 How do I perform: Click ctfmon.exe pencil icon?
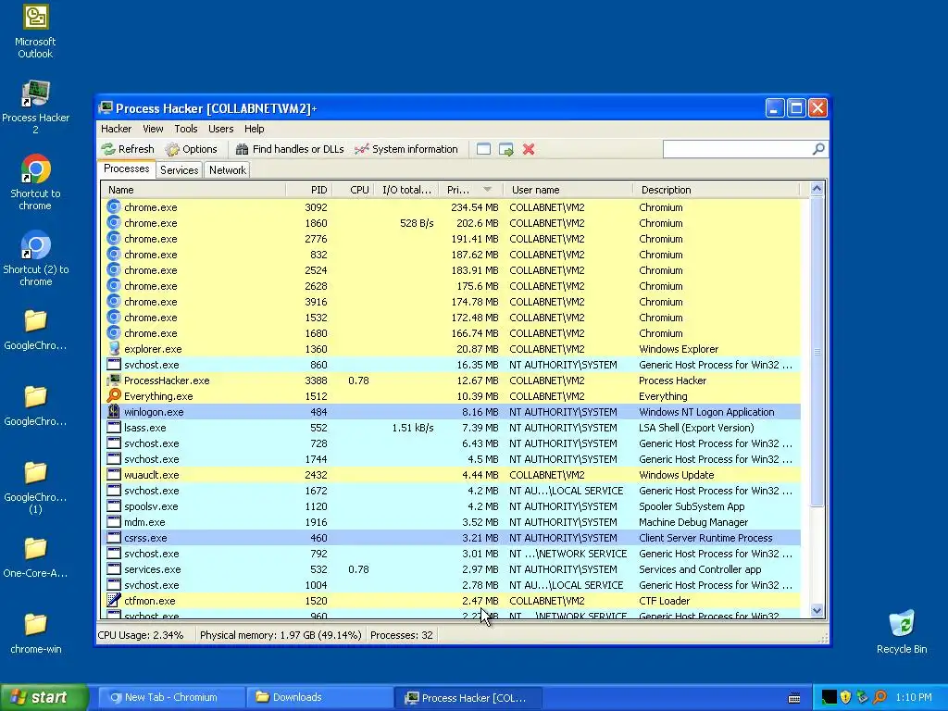(x=114, y=600)
